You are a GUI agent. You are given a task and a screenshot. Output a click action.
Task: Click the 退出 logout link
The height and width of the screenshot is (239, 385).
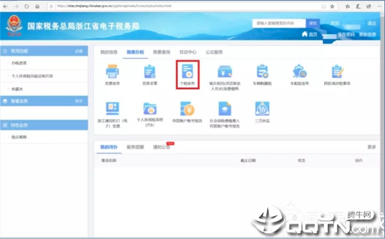pyautogui.click(x=372, y=23)
